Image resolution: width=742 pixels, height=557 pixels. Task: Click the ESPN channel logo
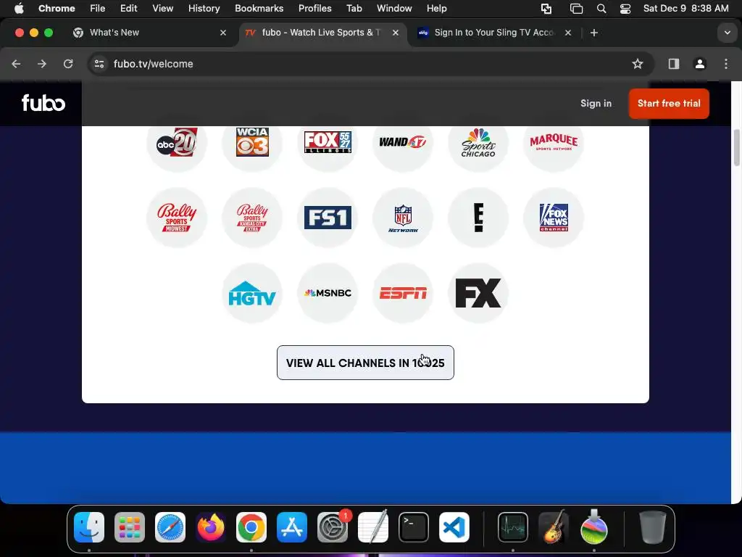(403, 293)
